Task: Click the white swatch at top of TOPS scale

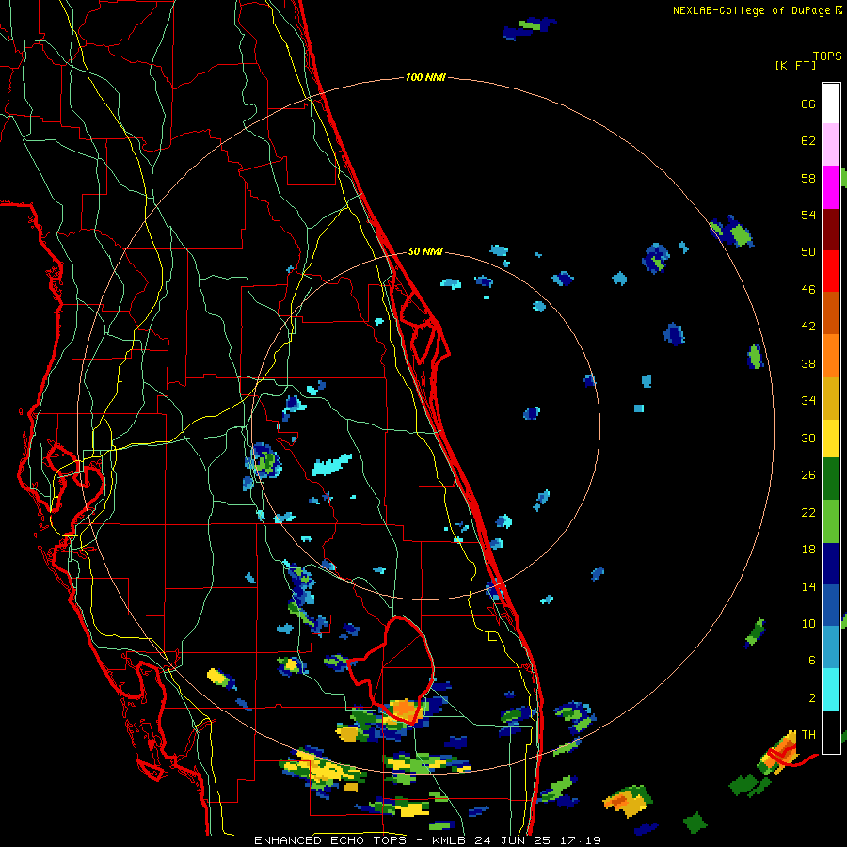Action: pos(831,104)
